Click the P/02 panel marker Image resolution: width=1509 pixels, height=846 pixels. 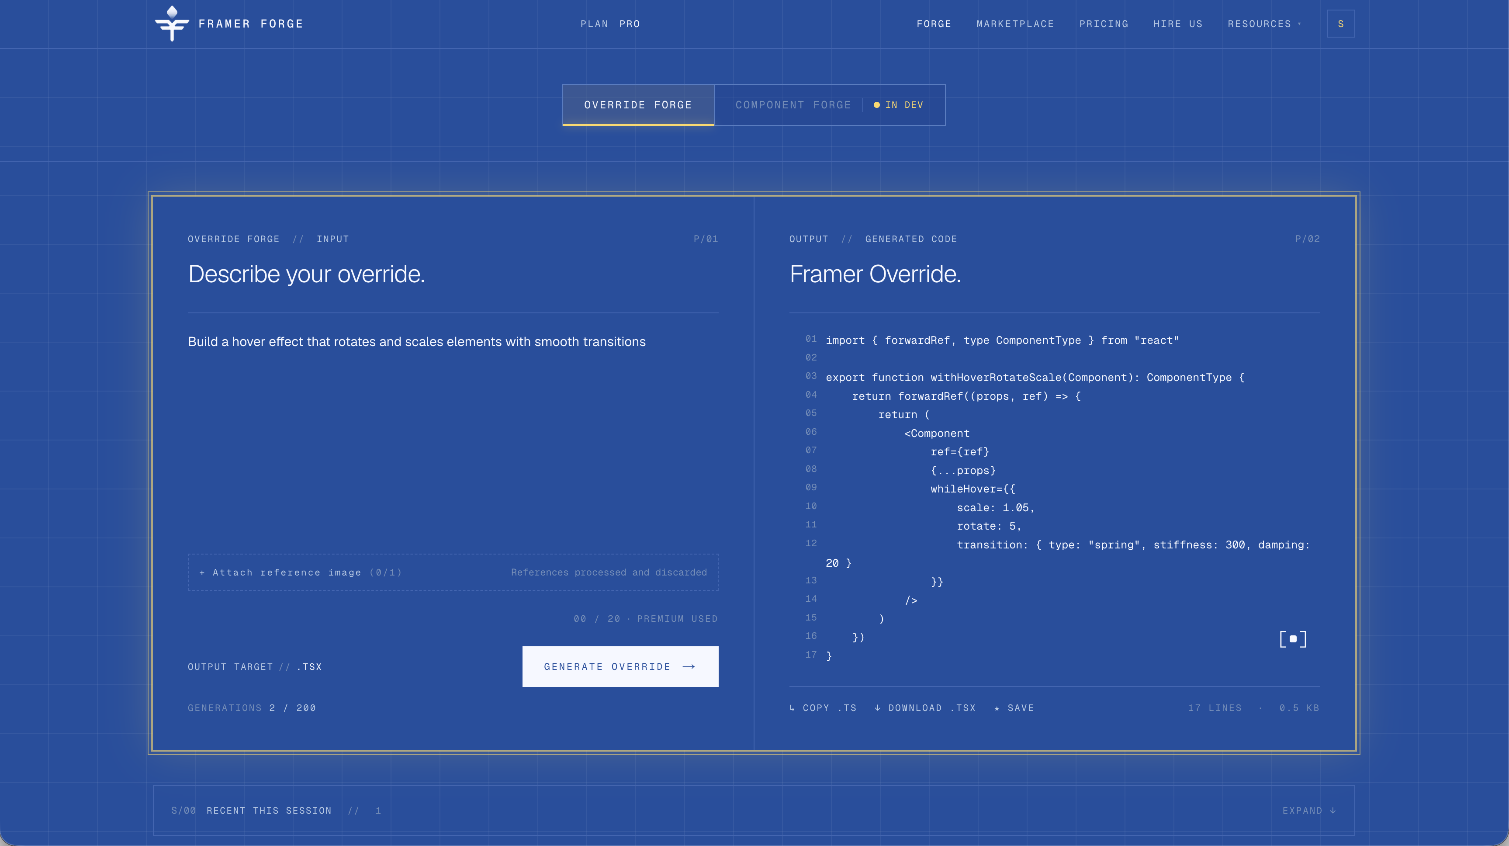1308,239
